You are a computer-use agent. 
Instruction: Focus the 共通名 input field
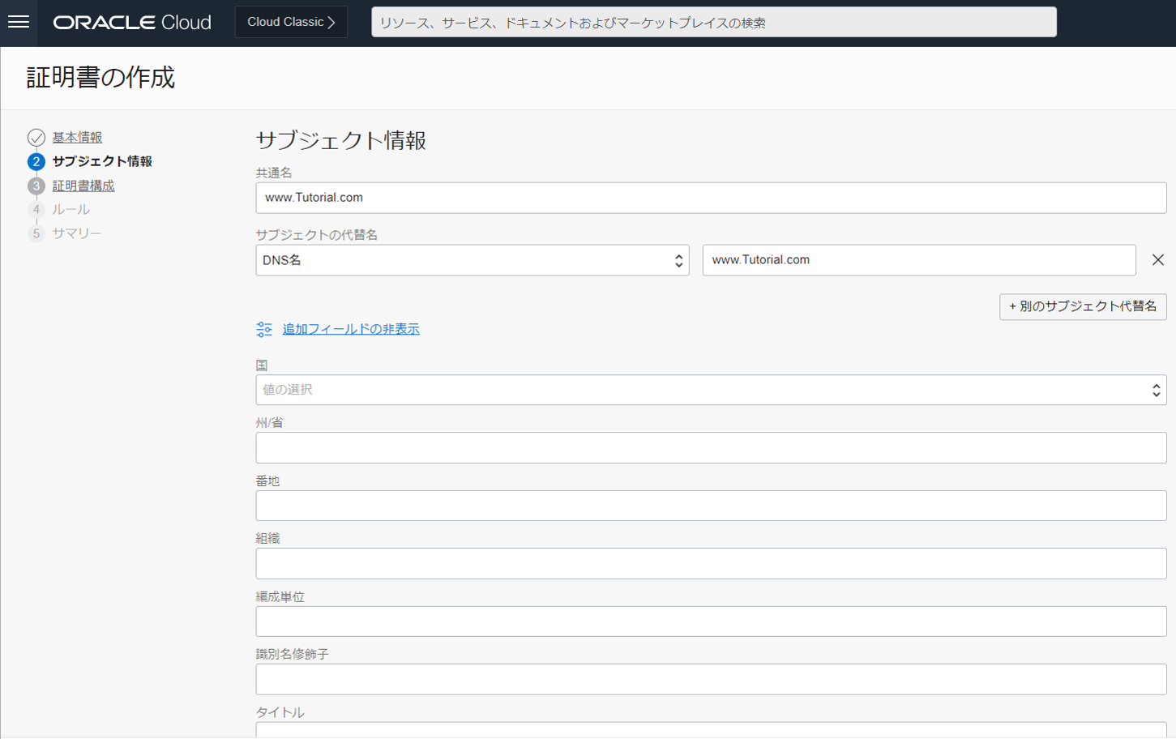pyautogui.click(x=710, y=198)
